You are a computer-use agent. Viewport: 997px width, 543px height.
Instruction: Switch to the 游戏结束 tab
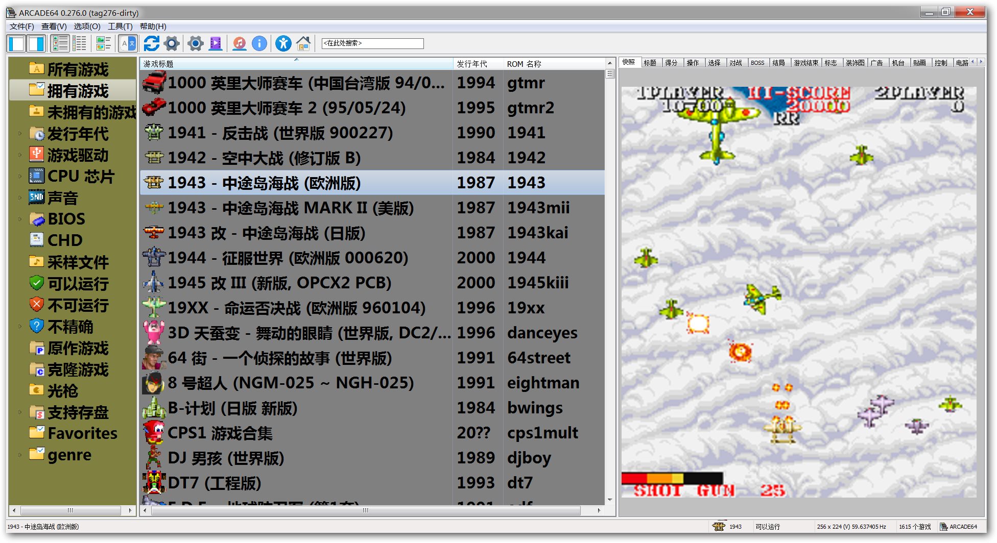coord(806,63)
